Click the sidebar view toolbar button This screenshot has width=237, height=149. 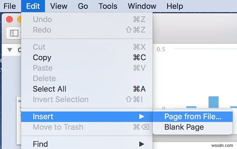pyautogui.click(x=14, y=33)
